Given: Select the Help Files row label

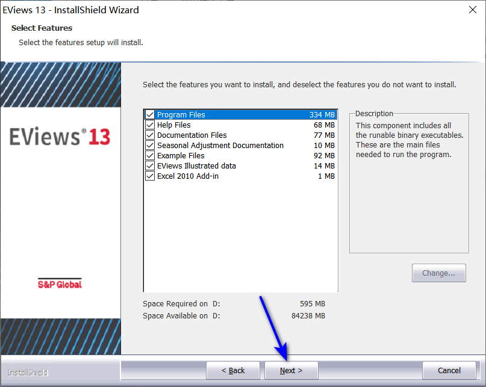Looking at the screenshot, I should coord(173,125).
